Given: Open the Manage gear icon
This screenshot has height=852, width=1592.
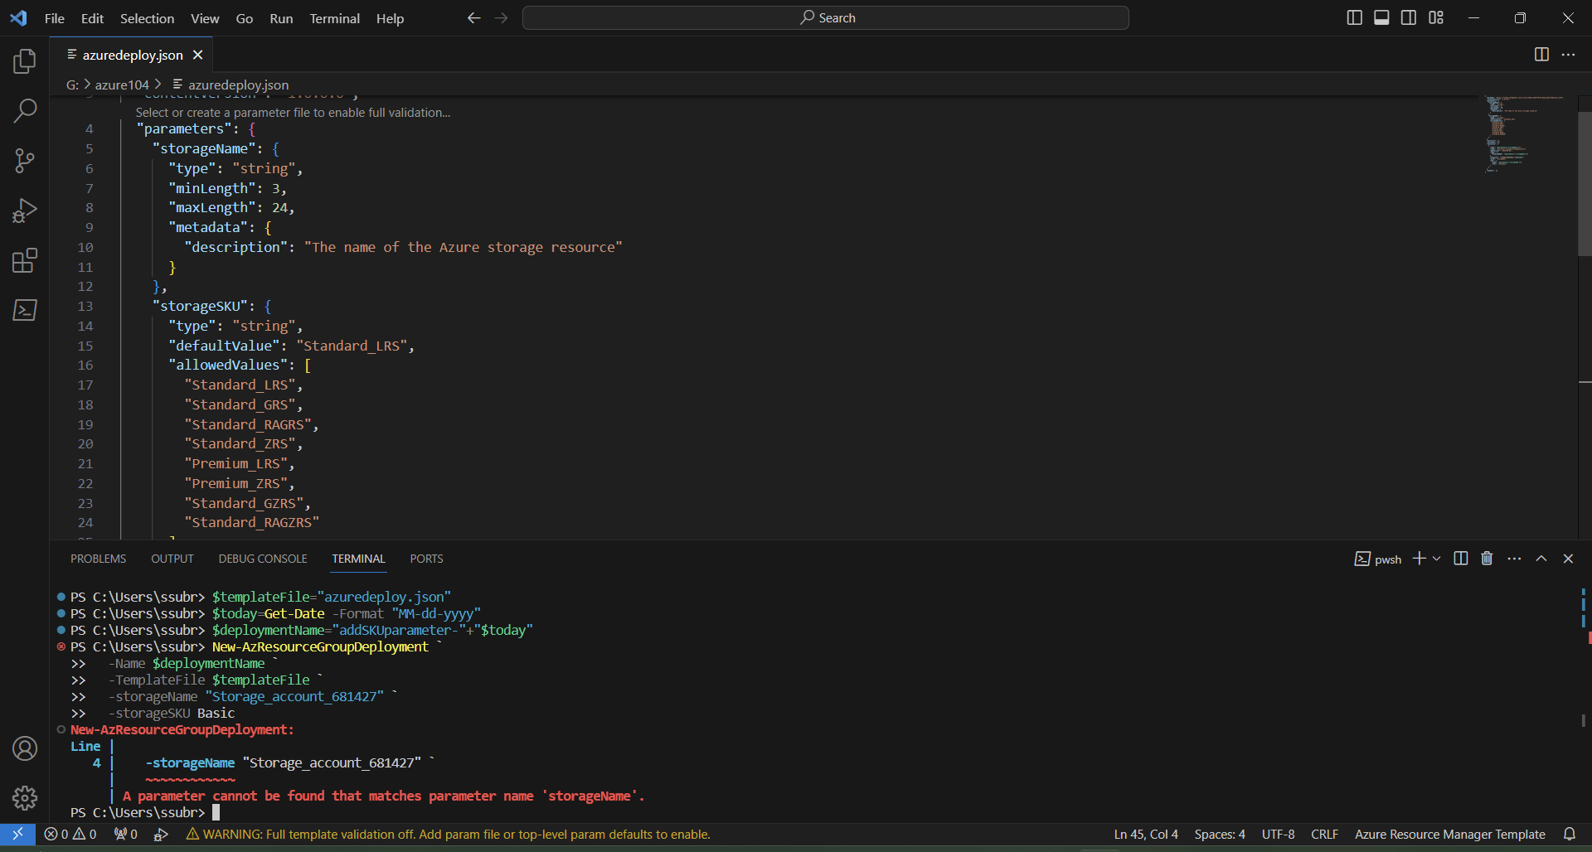Looking at the screenshot, I should tap(25, 798).
